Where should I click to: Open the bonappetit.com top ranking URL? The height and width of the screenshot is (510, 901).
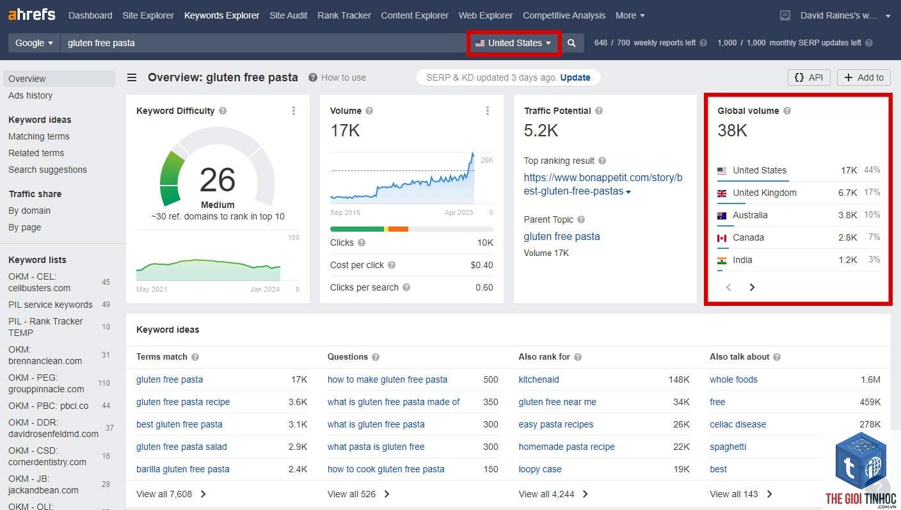pos(603,184)
